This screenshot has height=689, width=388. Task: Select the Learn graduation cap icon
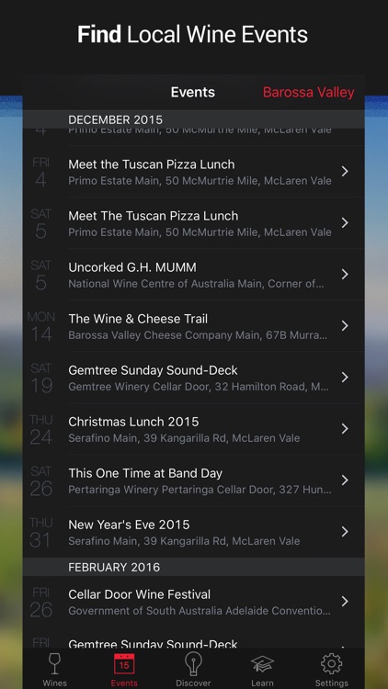tap(262, 664)
